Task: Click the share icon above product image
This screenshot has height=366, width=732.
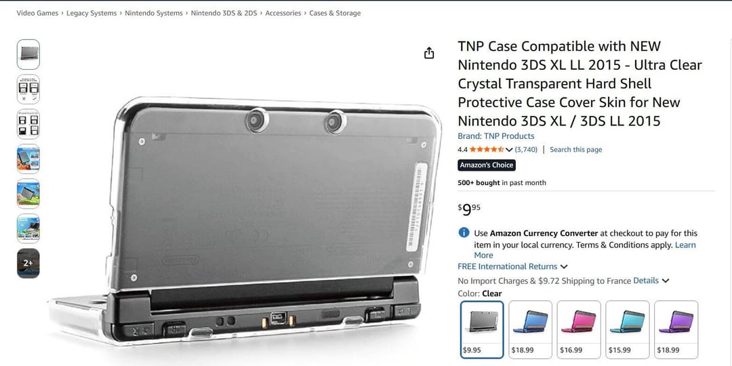Action: (x=429, y=54)
